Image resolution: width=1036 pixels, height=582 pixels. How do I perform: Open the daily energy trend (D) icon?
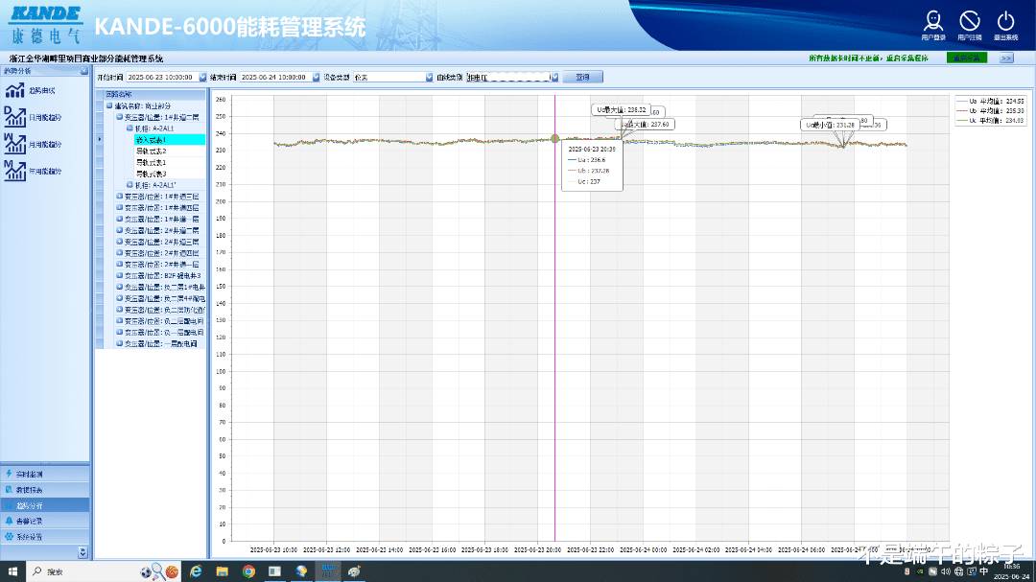[x=14, y=117]
